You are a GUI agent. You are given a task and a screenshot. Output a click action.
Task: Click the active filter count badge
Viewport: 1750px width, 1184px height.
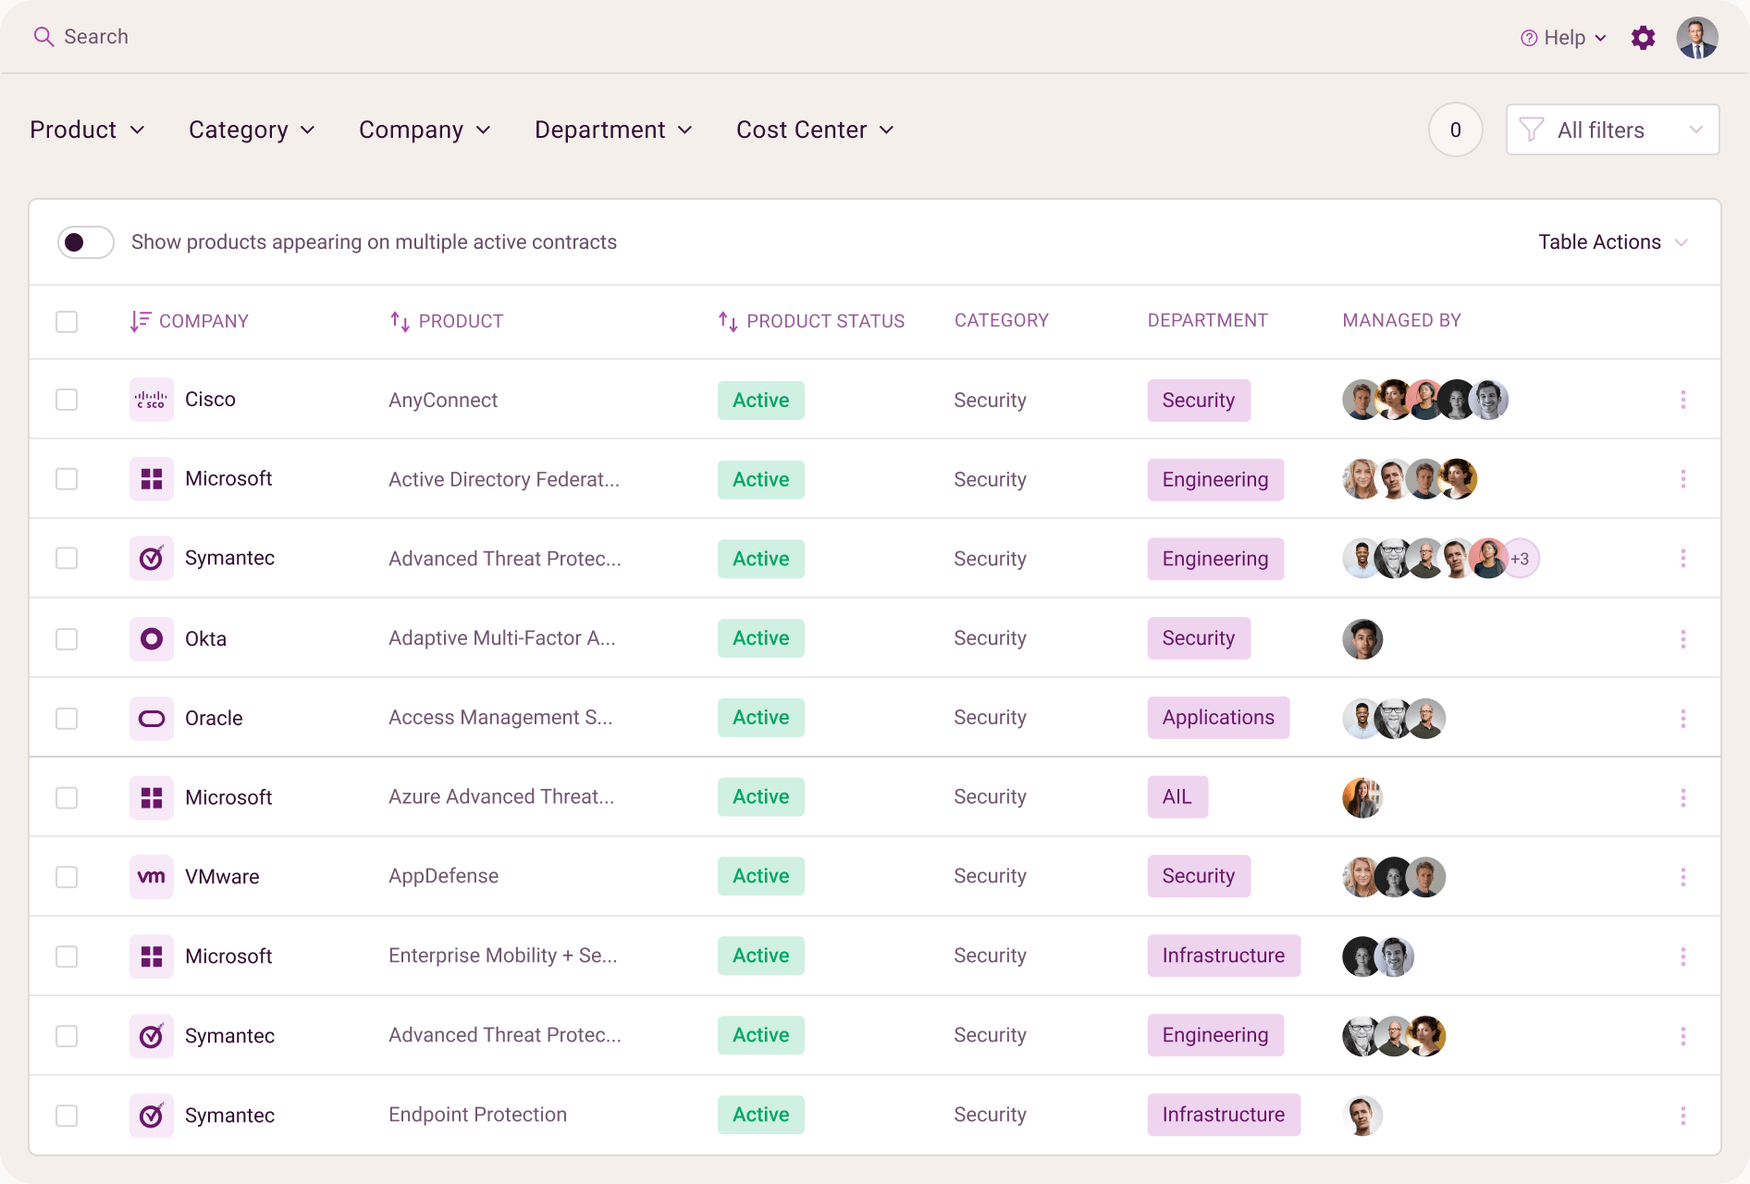point(1456,129)
